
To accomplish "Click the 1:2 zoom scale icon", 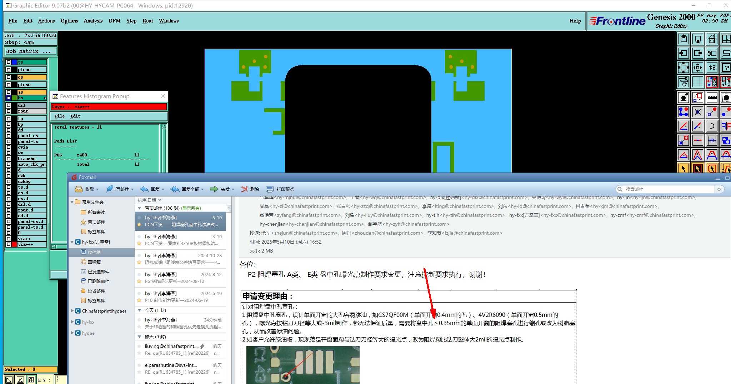I will click(x=712, y=68).
